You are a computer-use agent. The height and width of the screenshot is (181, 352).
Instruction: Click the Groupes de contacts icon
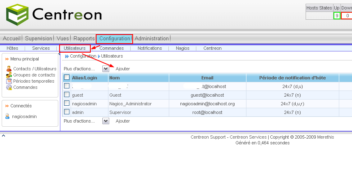coord(9,75)
